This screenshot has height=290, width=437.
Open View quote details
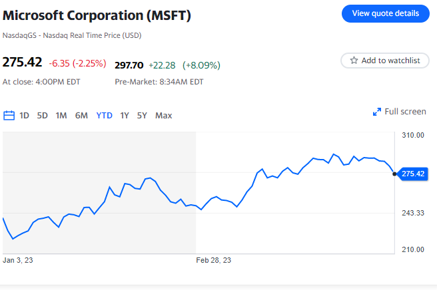[x=386, y=13]
